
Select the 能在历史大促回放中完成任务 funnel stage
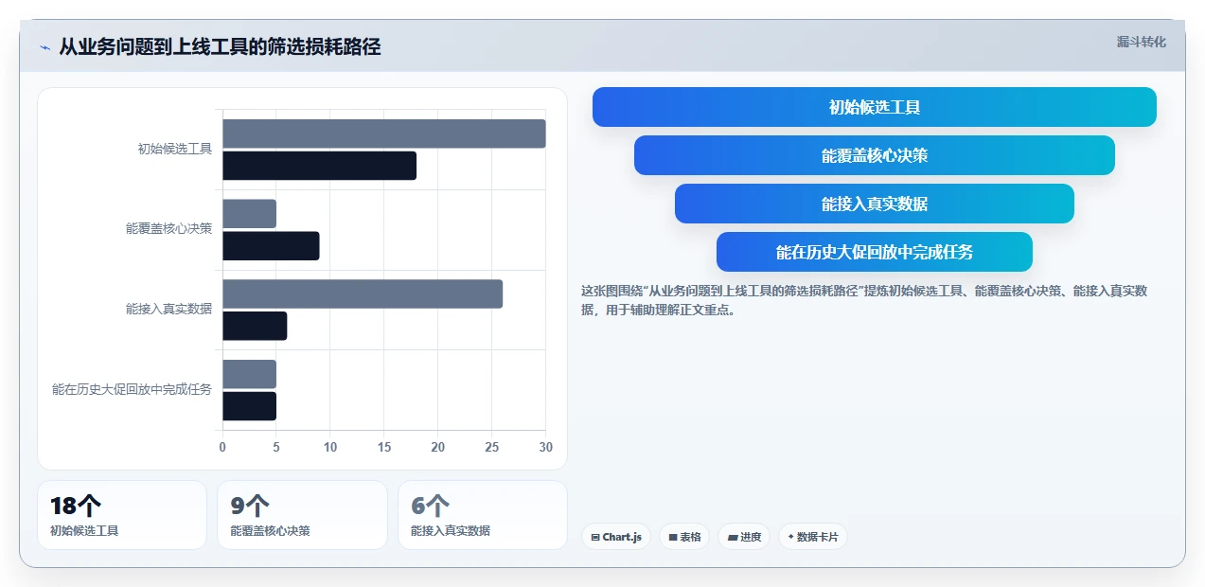[875, 252]
